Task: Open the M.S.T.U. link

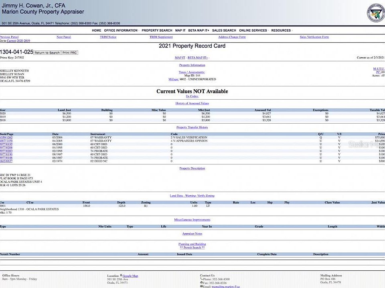Action: tap(379, 69)
